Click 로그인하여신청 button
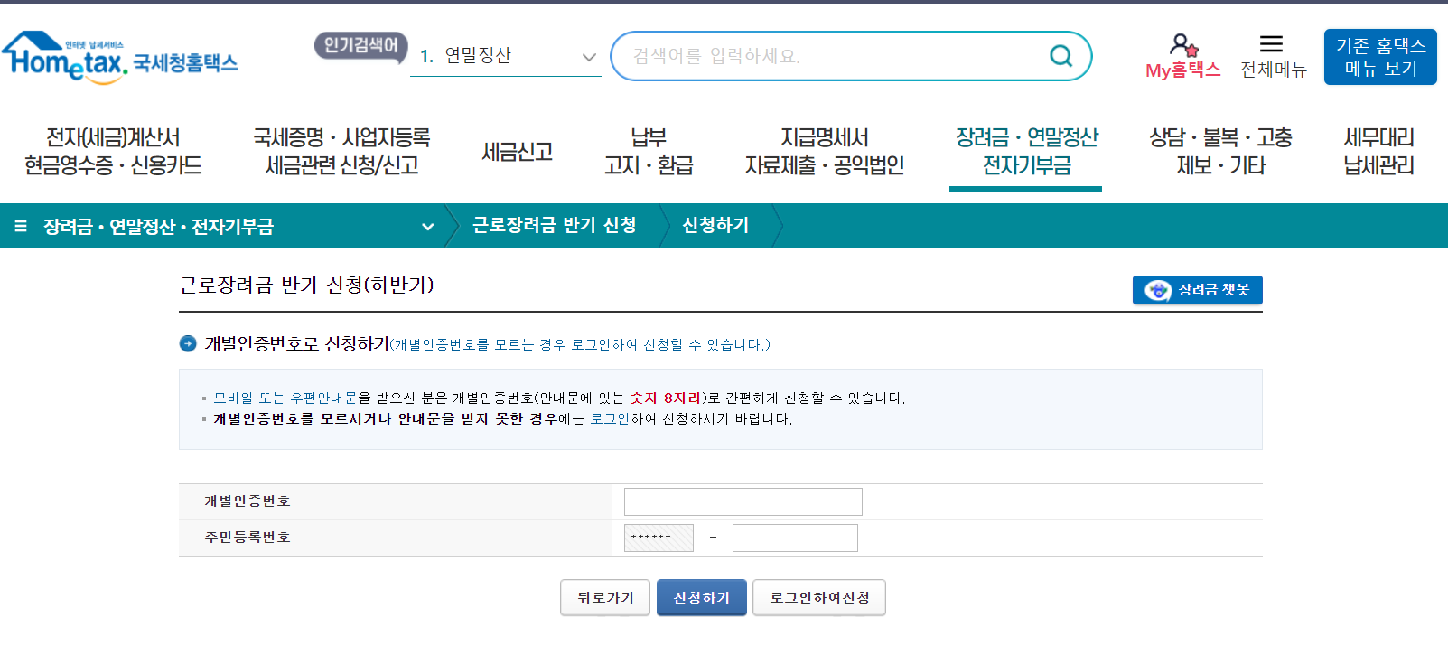Viewport: 1448px width, 655px height. 819,597
